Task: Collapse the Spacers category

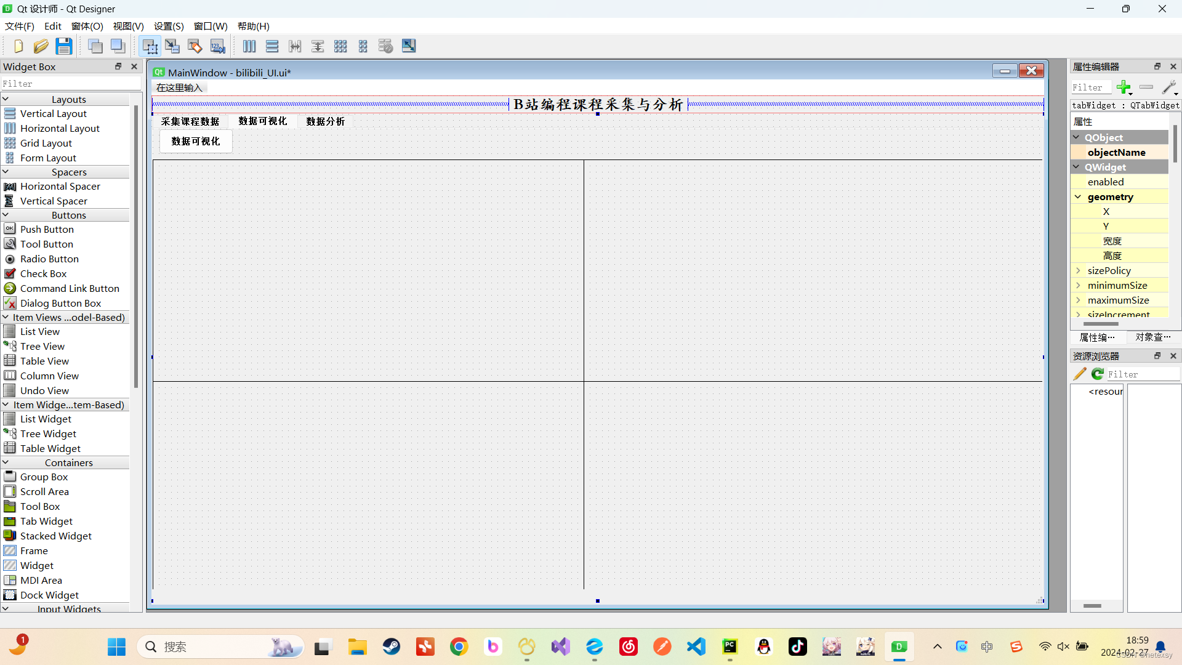Action: 6,172
